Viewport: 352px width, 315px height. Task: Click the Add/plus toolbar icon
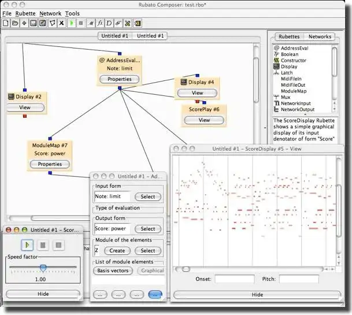pyautogui.click(x=24, y=23)
